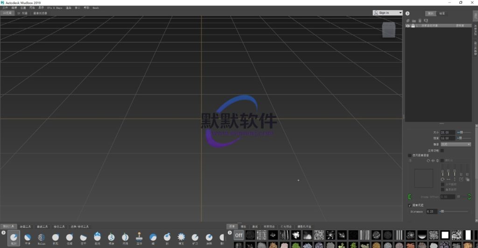This screenshot has height=248, width=478.
Task: Open the falloff dropdown below the strength field
Action: [456, 144]
